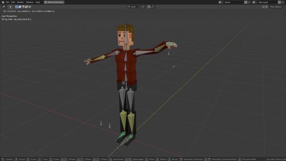Click the Cancel hint in status bar
Image resolution: width=286 pixels, height=161 pixels.
22,159
